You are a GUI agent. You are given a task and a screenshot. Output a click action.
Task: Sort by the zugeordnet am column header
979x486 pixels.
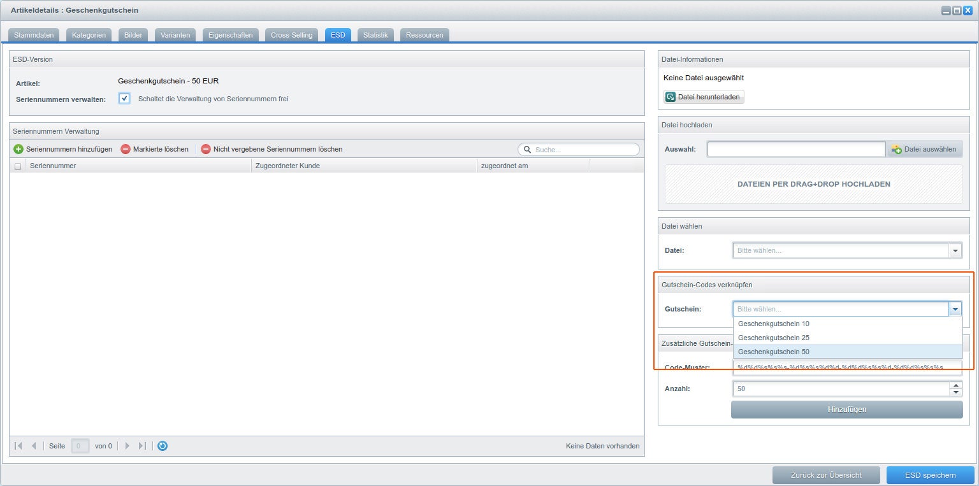point(533,166)
